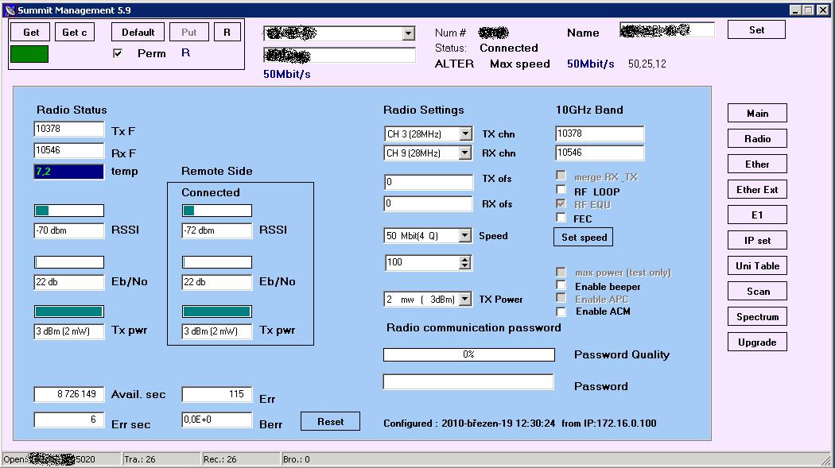Click the Reset button

point(330,421)
